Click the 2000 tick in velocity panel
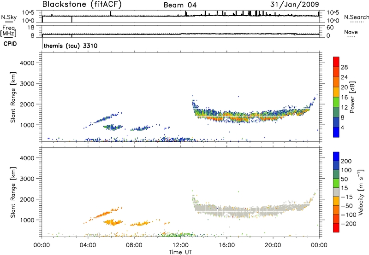 [x=27, y=199]
